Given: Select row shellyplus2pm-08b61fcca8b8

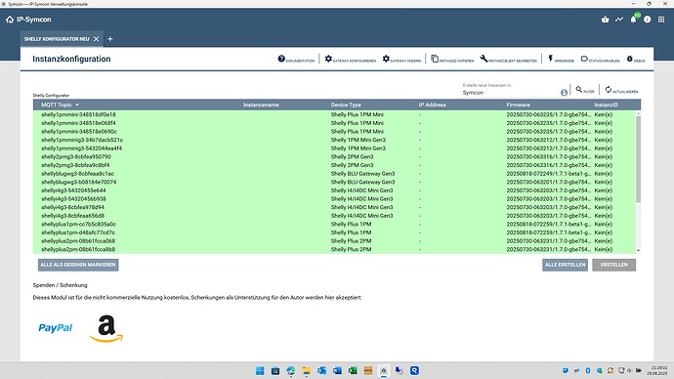Looking at the screenshot, I should (333, 249).
